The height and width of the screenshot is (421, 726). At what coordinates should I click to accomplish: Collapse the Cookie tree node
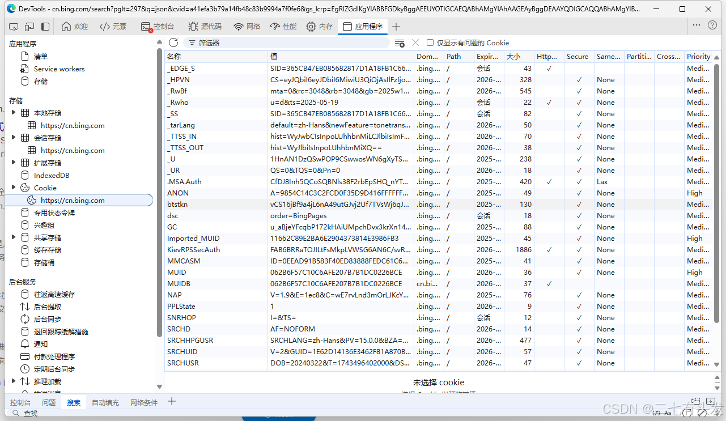[x=14, y=188]
